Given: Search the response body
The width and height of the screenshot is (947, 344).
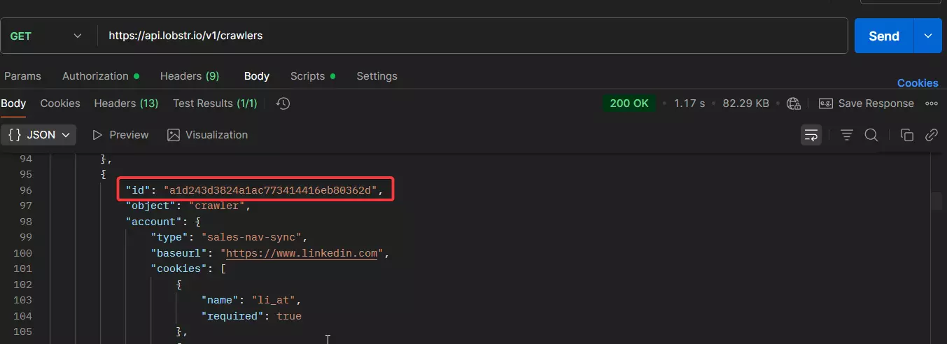Looking at the screenshot, I should 871,135.
